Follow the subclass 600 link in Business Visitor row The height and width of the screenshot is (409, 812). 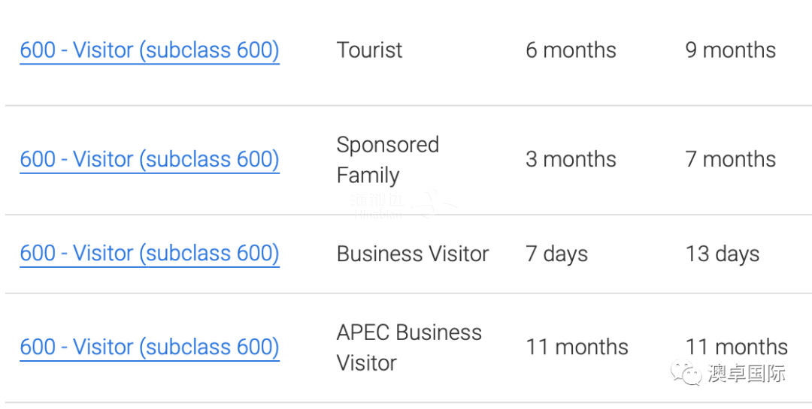(150, 254)
